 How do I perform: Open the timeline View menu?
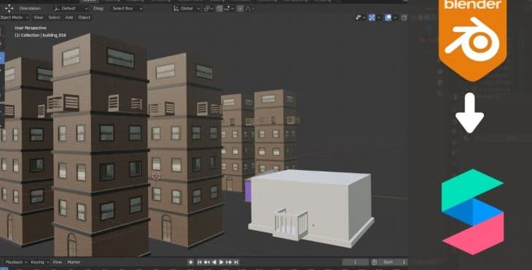tap(58, 262)
